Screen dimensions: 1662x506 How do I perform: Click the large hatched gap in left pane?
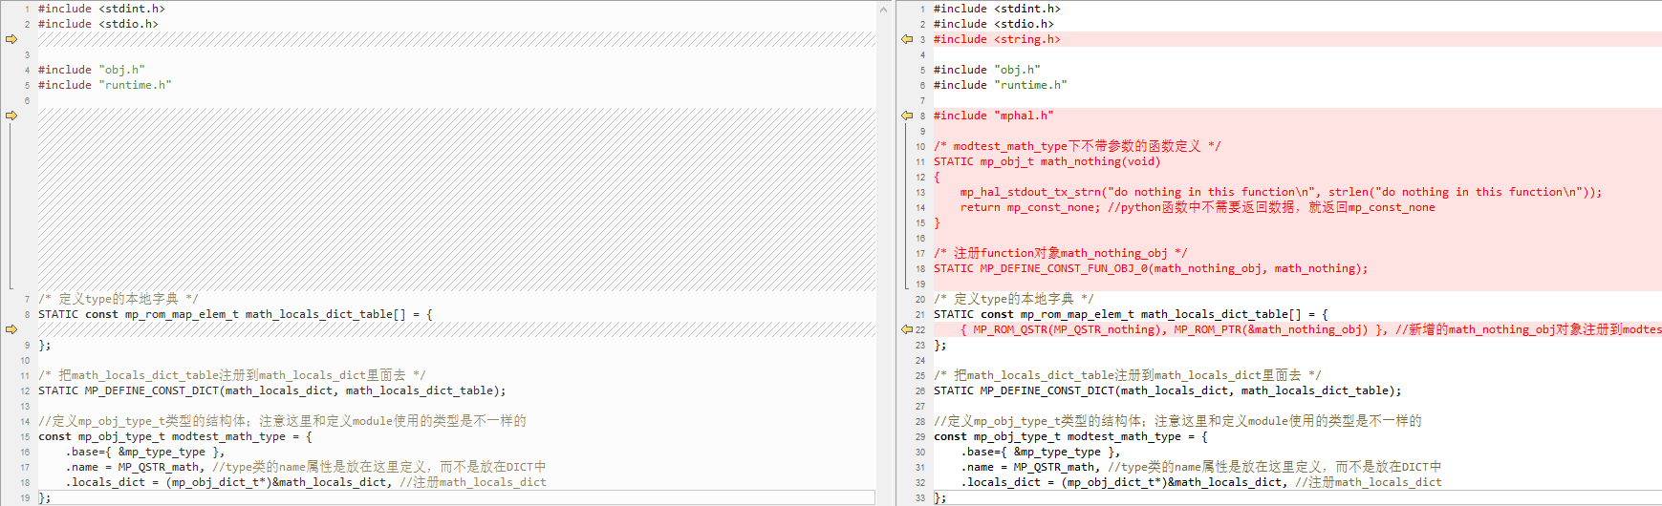(x=456, y=199)
